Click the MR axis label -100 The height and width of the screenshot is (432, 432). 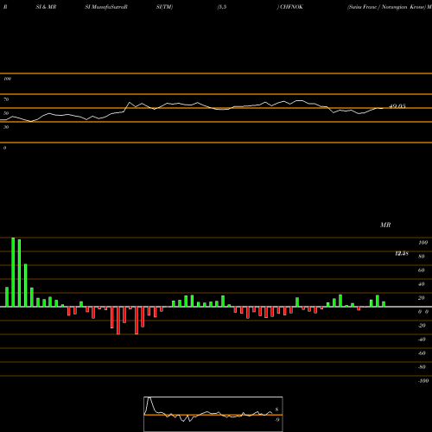(x=423, y=381)
